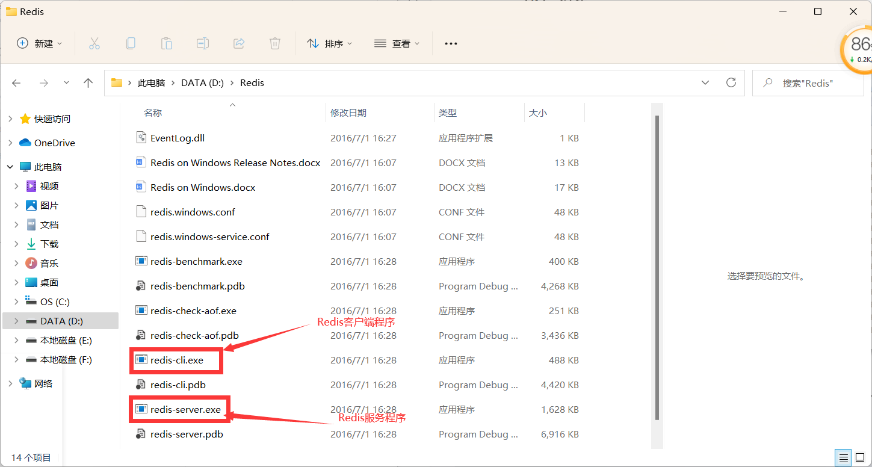Select Redis on Windows.docx file
Screen dimensions: 872x467
tap(203, 187)
